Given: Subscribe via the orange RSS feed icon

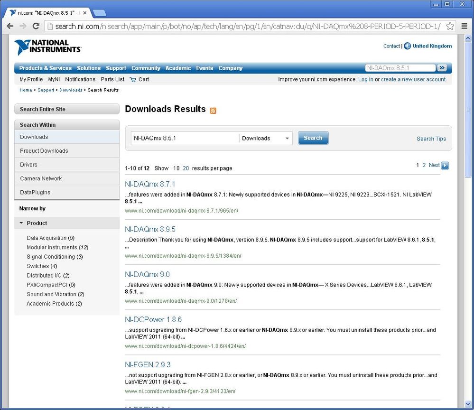Looking at the screenshot, I should point(213,111).
